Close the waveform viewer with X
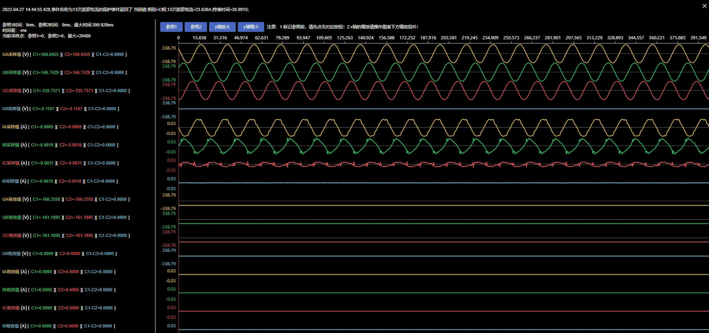Image resolution: width=709 pixels, height=333 pixels. click(705, 6)
